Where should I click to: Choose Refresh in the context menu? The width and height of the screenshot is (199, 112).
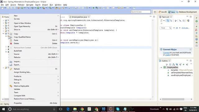pos(35,69)
